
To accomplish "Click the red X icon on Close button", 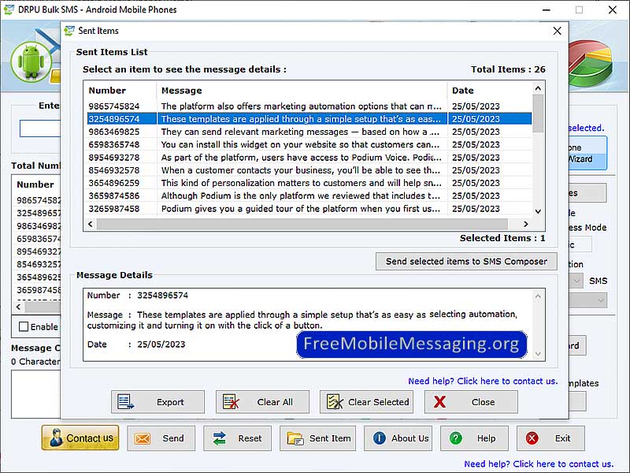I will pyautogui.click(x=440, y=402).
